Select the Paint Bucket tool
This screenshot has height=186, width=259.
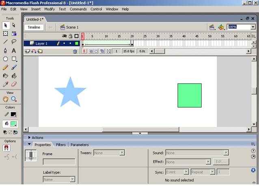point(14,76)
